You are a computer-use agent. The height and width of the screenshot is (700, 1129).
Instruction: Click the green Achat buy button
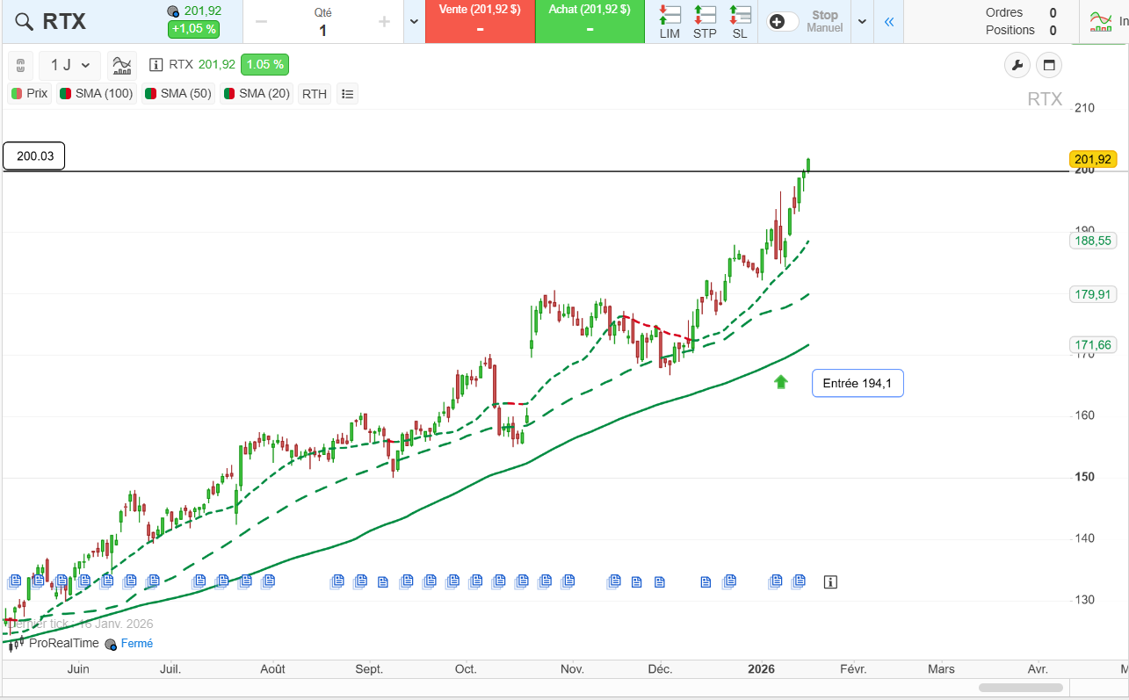click(590, 22)
